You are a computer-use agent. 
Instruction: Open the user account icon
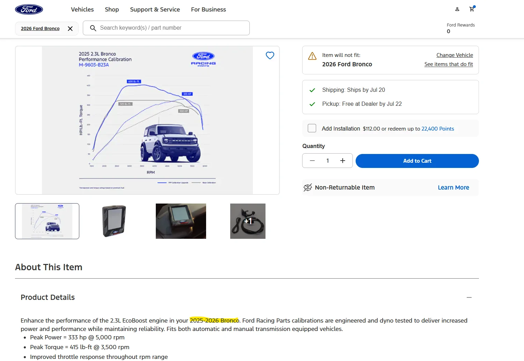click(457, 9)
